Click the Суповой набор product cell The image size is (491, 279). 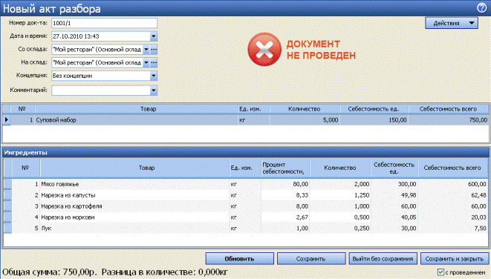coord(136,119)
